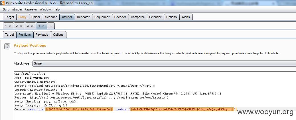Image resolution: width=296 pixels, height=120 pixels.
Task: Open the Burp menu
Action: tap(6, 9)
